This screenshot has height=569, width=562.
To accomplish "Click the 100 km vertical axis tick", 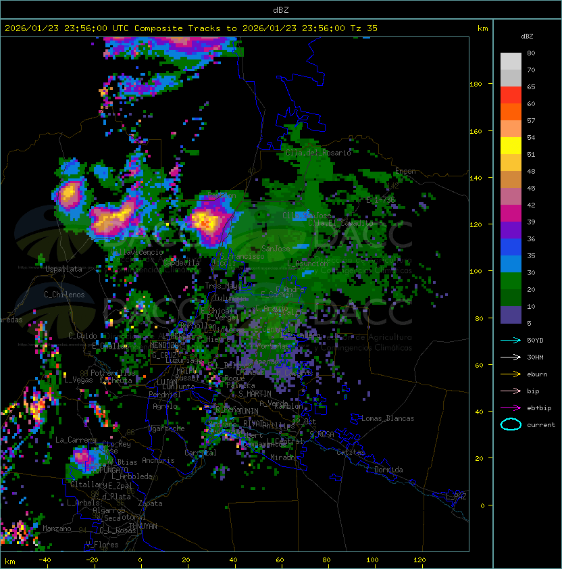I will click(476, 272).
